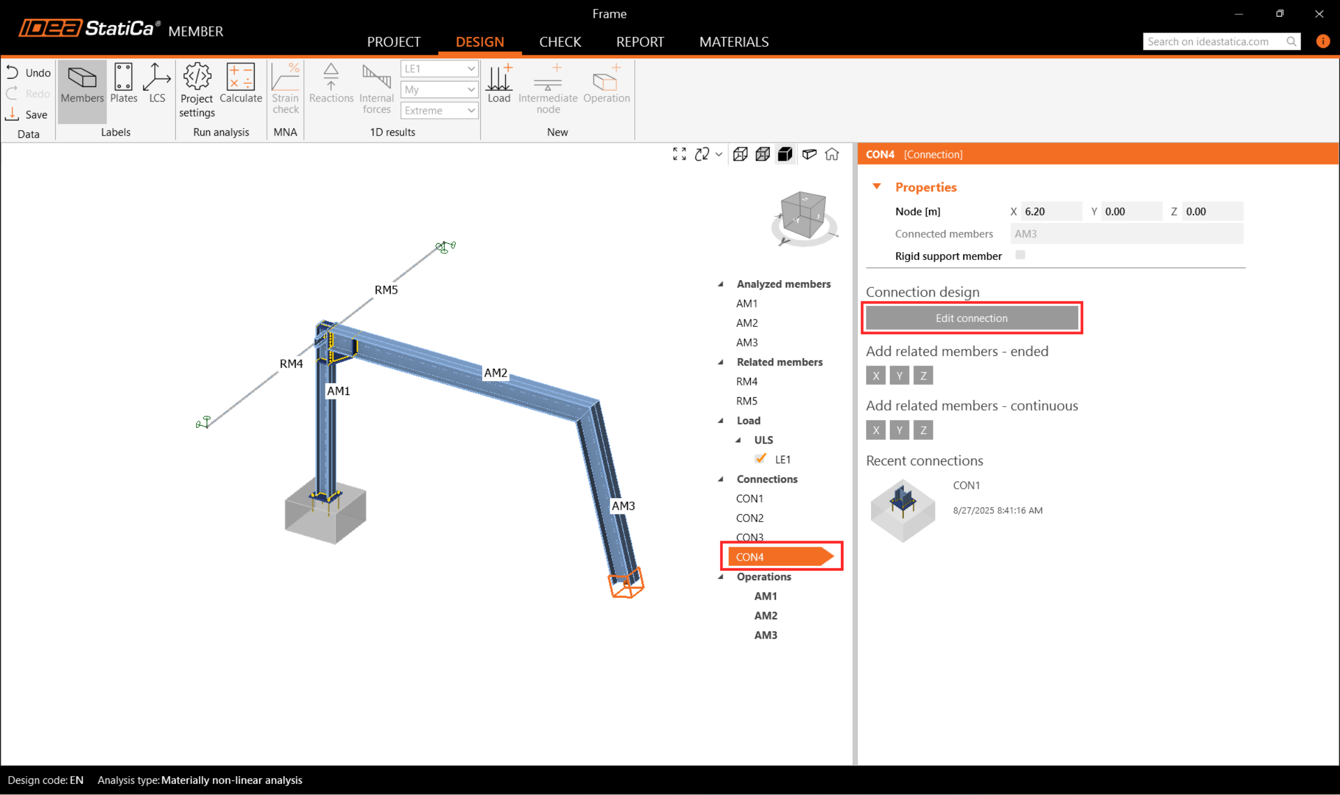
Task: Enable Rigid support member checkbox
Action: click(1020, 255)
